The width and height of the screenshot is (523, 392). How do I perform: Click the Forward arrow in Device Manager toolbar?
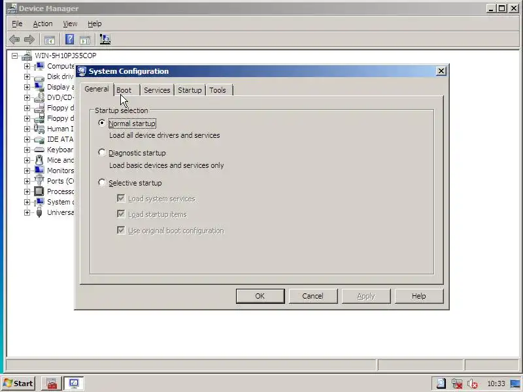[29, 40]
